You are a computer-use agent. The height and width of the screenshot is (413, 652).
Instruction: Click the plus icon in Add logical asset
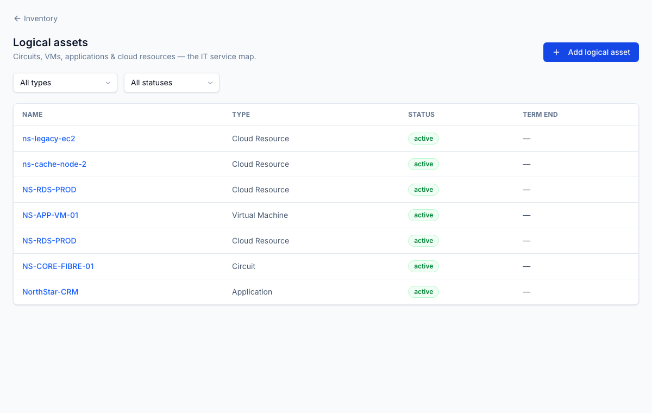point(556,52)
